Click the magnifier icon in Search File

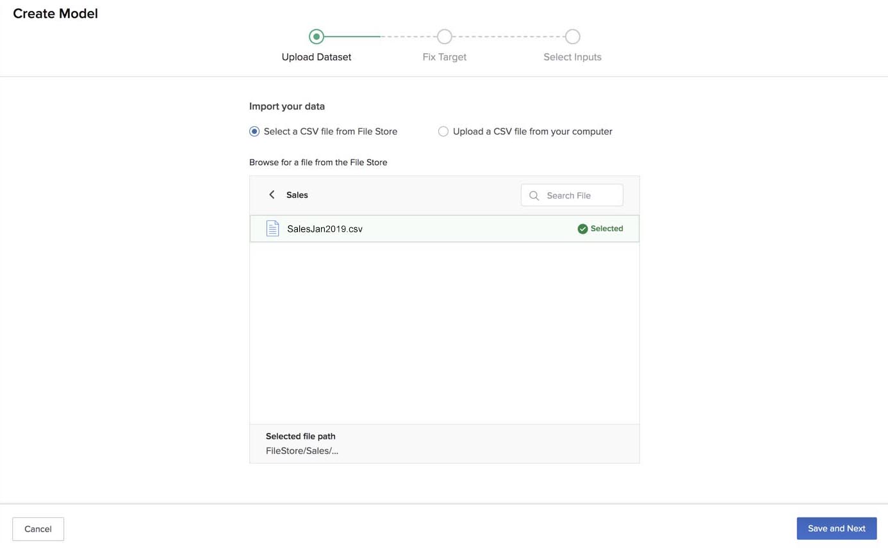coord(534,195)
